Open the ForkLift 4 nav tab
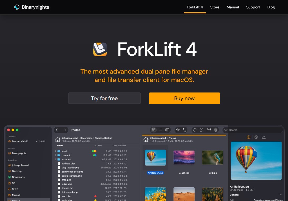The width and height of the screenshot is (288, 201). click(195, 7)
